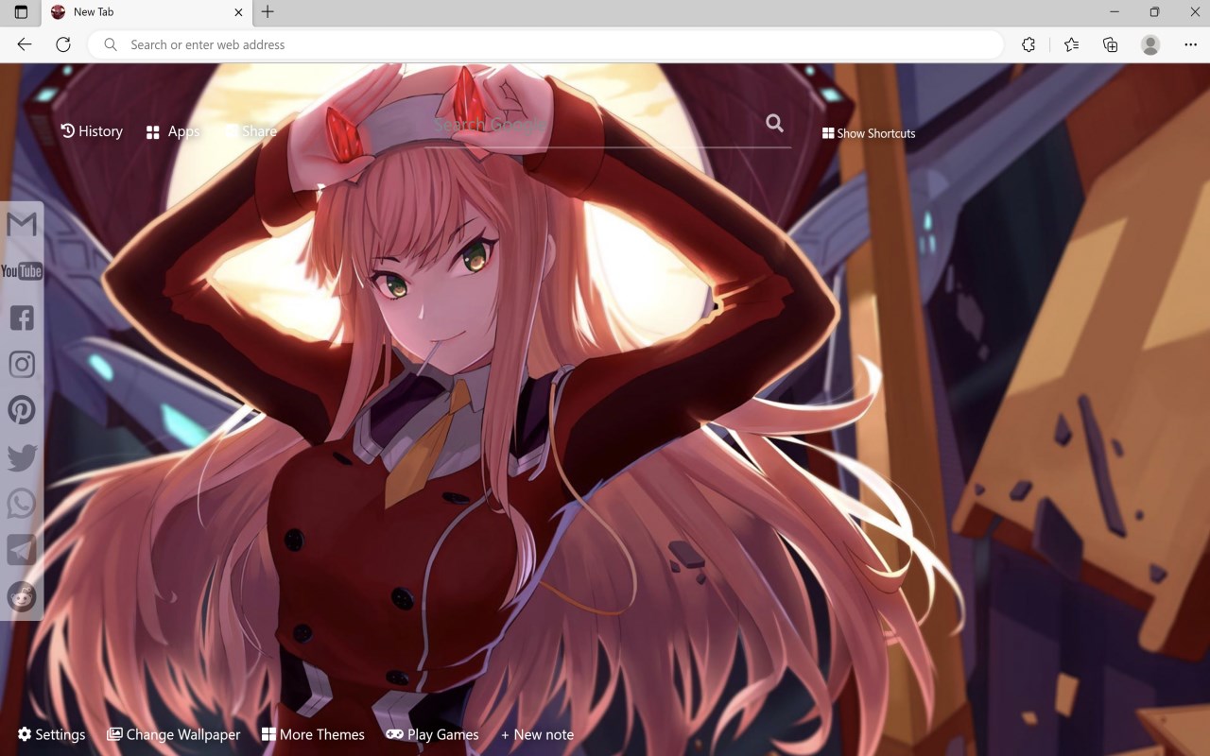Image resolution: width=1210 pixels, height=756 pixels.
Task: Open Gmail from the sidebar
Action: point(22,225)
